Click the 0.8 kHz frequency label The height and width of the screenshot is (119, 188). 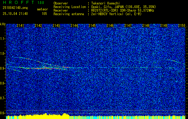coord(3,83)
